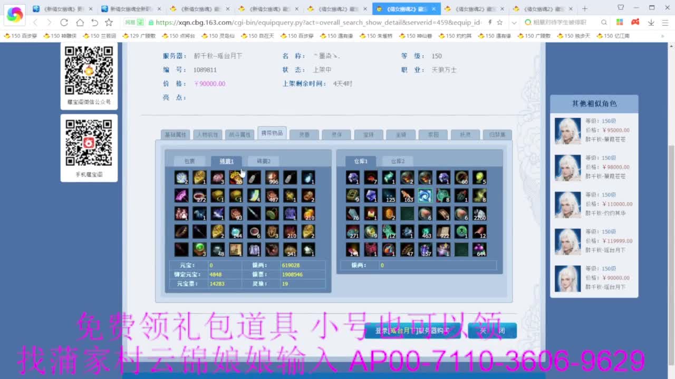
Task: Switch to the 仓库2 warehouse tab
Action: coord(397,161)
